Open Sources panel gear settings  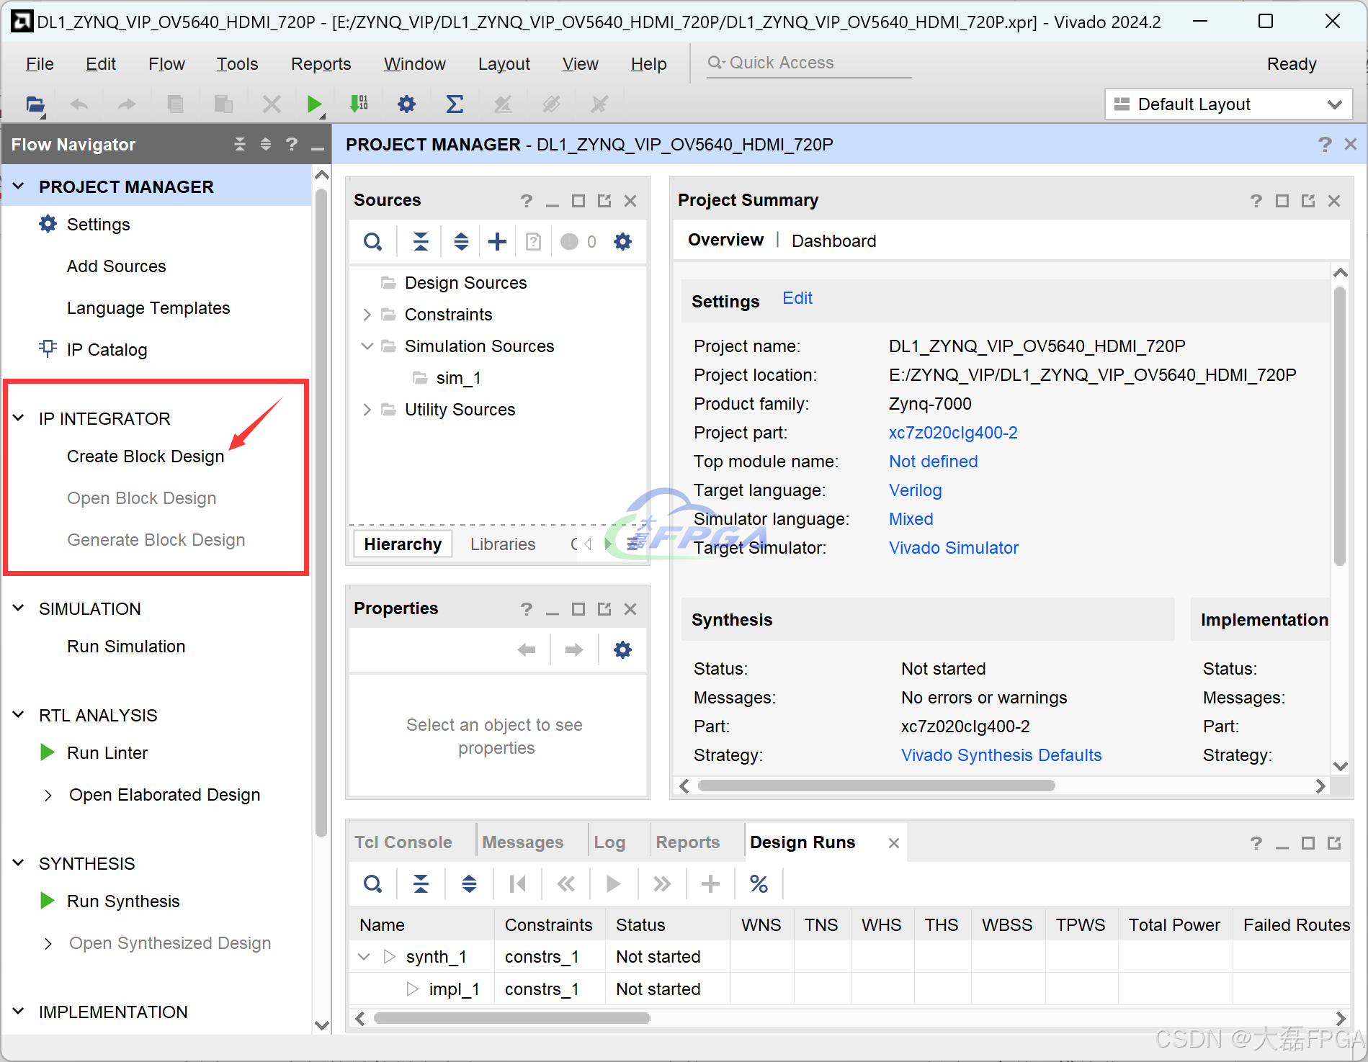point(623,241)
